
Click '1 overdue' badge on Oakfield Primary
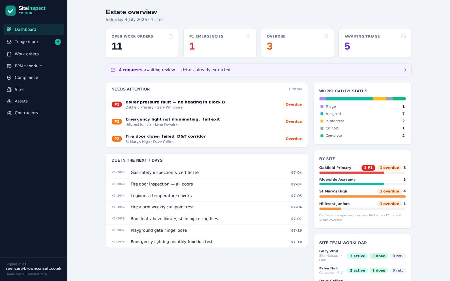point(389,168)
